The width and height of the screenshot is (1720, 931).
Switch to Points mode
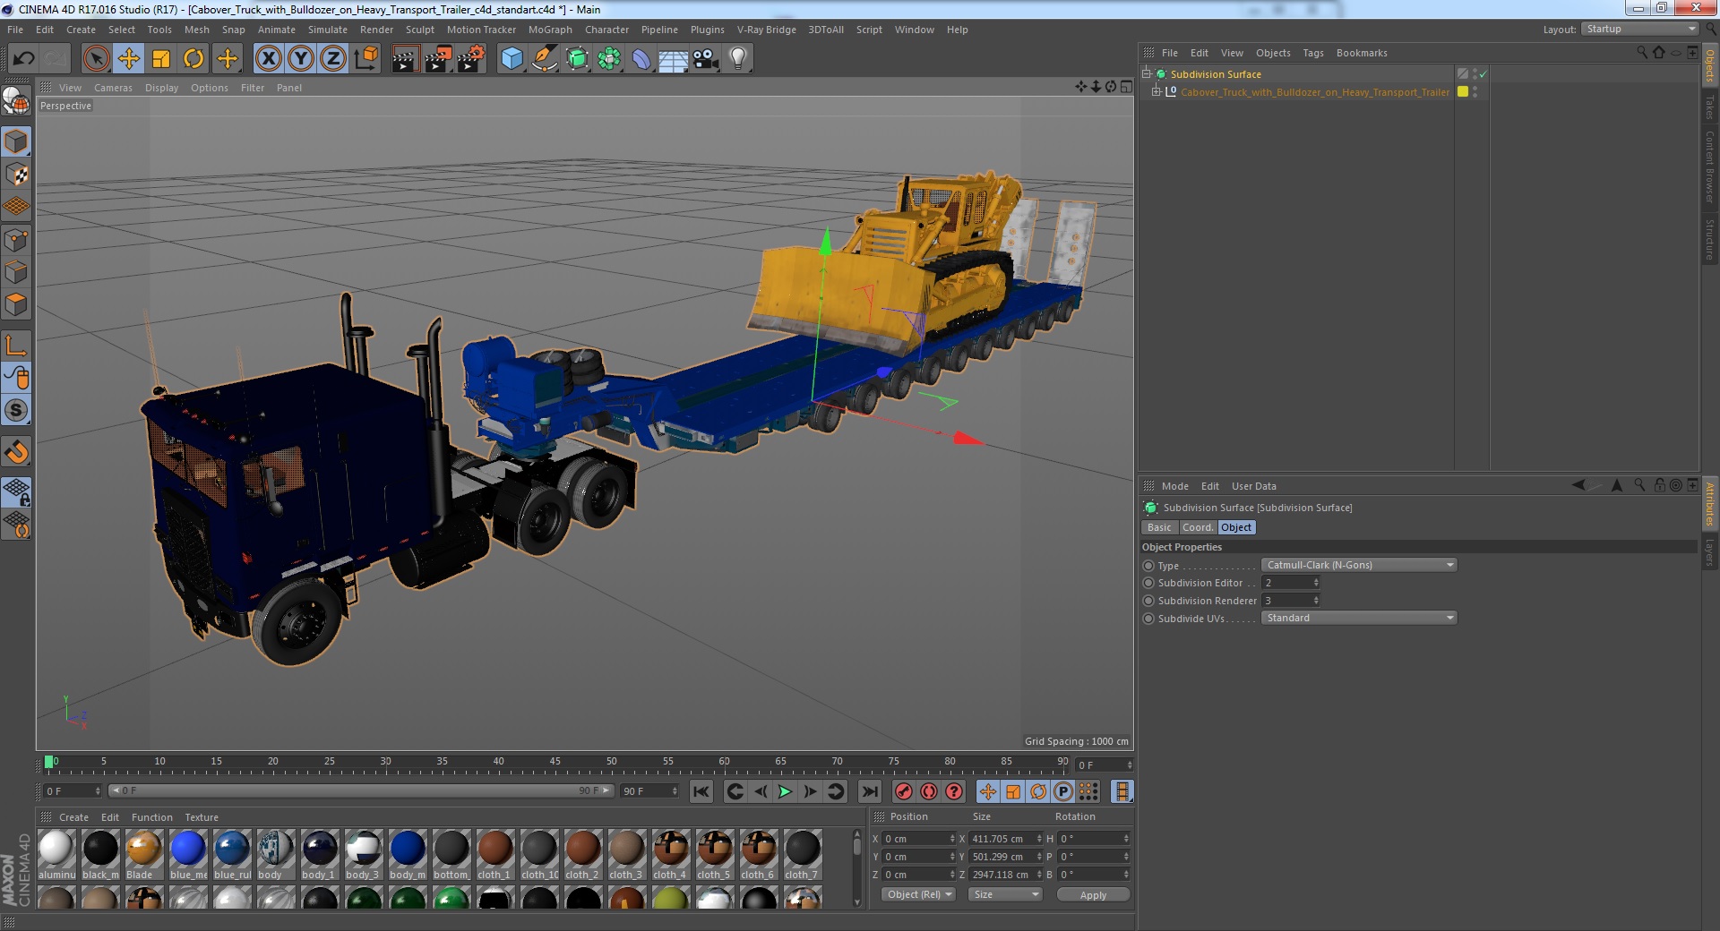pos(16,240)
